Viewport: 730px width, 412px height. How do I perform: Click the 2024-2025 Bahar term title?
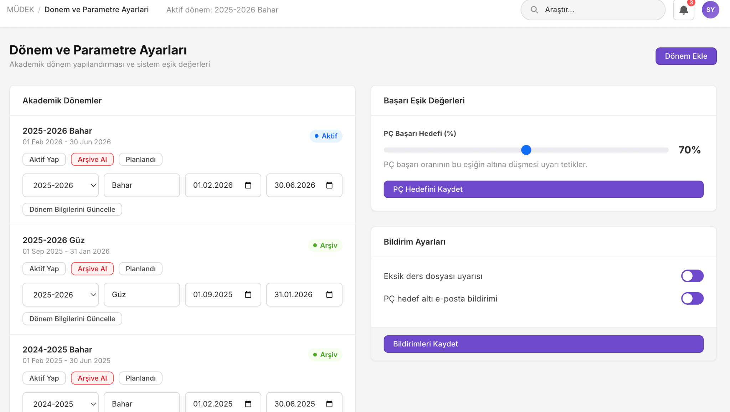57,350
